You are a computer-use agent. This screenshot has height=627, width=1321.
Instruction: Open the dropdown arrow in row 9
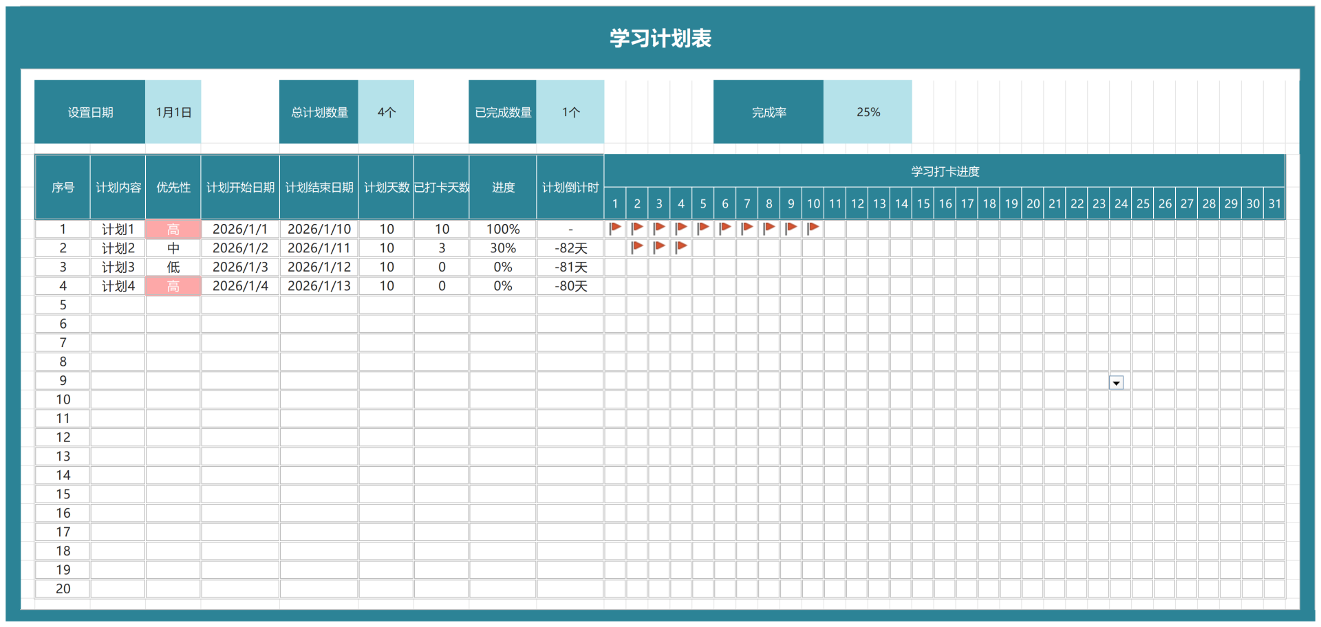pos(1116,382)
